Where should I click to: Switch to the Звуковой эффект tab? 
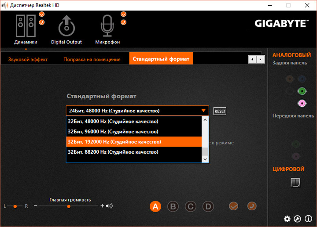[x=28, y=59]
